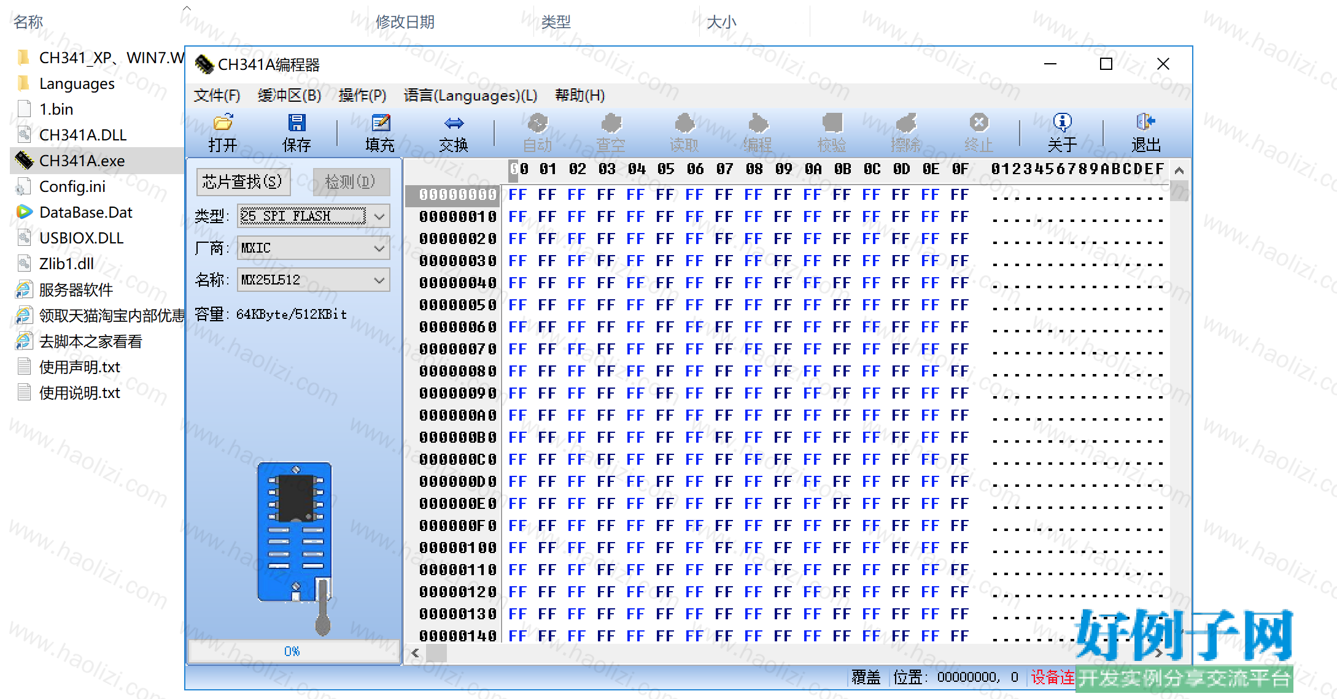
Task: Select the Languages folder icon
Action: click(x=24, y=83)
